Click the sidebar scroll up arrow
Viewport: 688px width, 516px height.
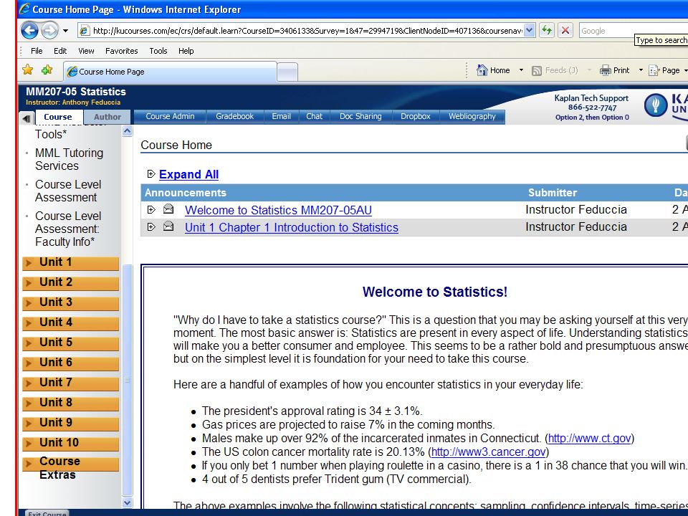click(x=128, y=131)
